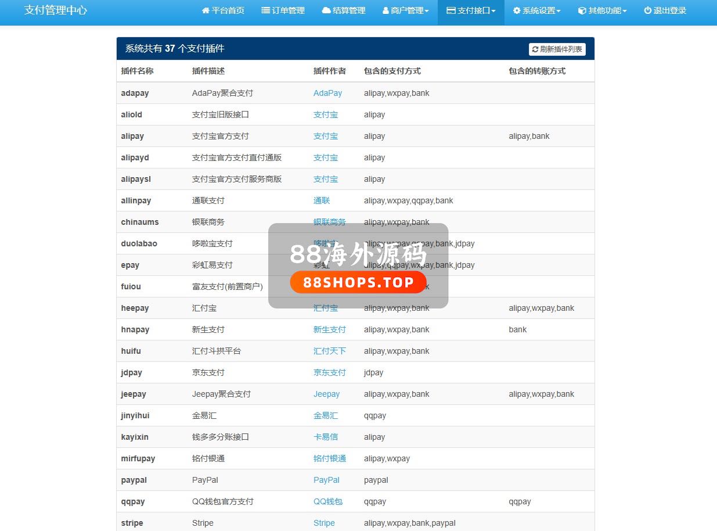
Task: Click the home icon beside 平台首页
Action: coord(206,10)
